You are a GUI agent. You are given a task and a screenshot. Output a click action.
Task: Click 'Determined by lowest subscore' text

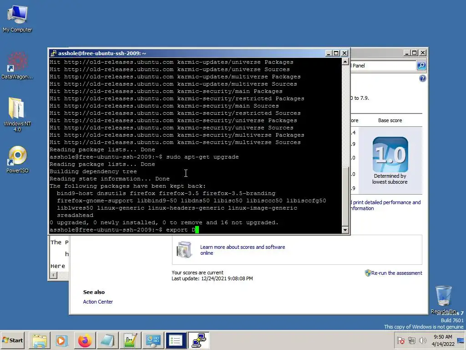[x=390, y=179]
